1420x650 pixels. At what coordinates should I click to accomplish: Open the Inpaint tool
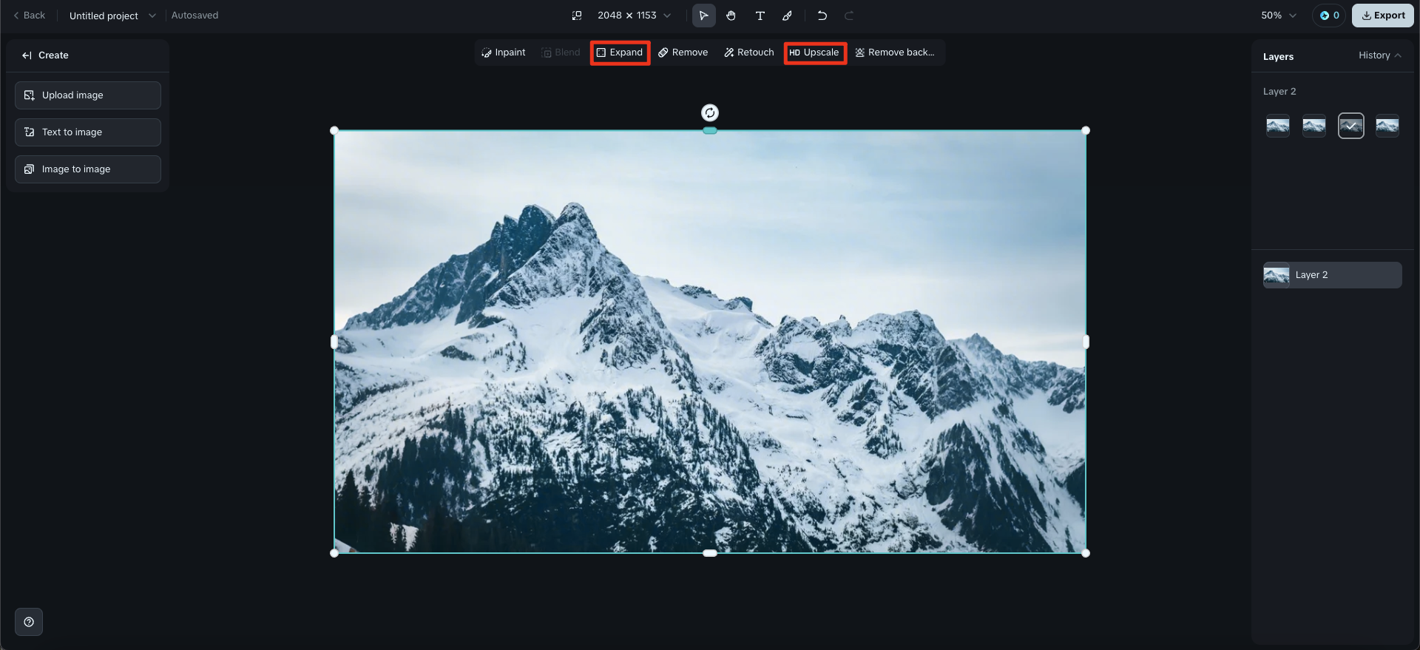click(x=503, y=53)
